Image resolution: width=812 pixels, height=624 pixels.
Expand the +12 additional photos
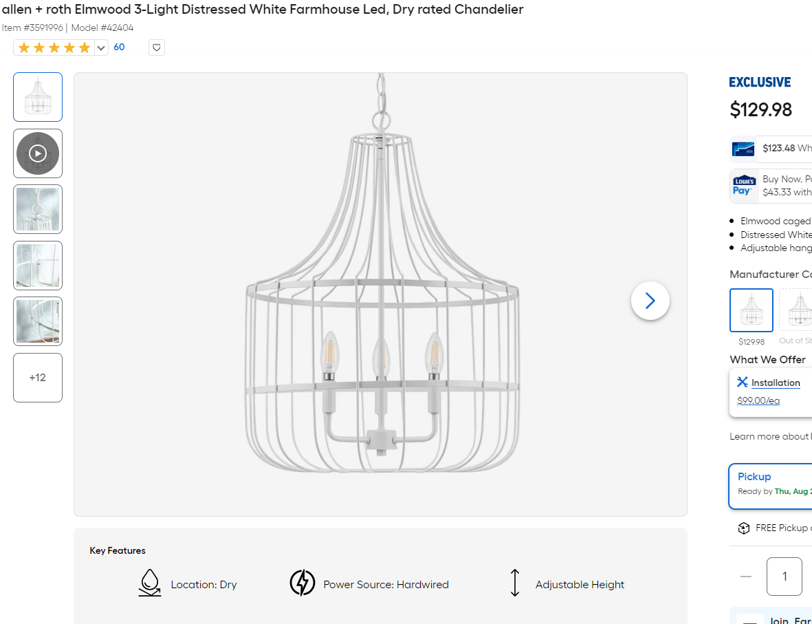point(37,377)
